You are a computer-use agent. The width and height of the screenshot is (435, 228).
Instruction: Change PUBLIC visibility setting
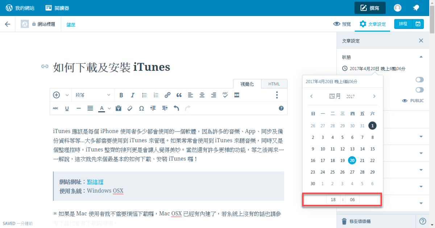(413, 101)
